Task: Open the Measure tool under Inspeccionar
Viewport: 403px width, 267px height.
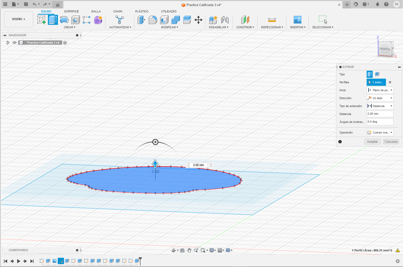Action: pyautogui.click(x=272, y=20)
